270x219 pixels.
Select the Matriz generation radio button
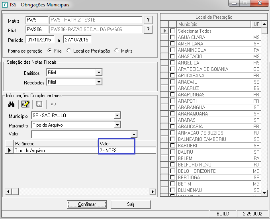(117, 51)
